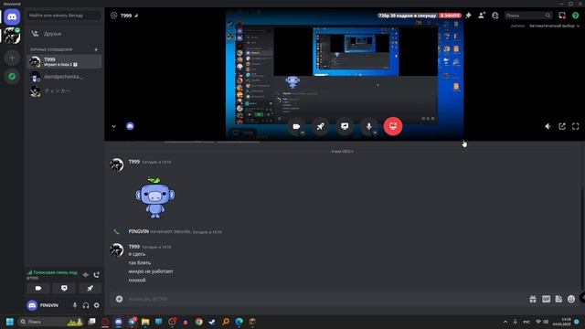Click the find or start conversation field
Viewport: 585px width, 329px height.
tap(64, 16)
